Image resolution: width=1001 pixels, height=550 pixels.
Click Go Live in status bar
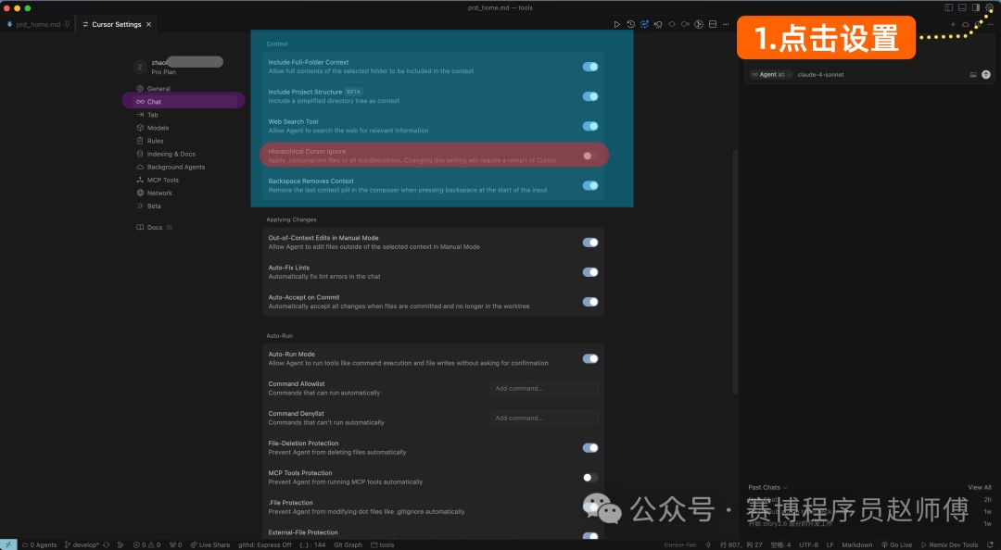pos(896,544)
